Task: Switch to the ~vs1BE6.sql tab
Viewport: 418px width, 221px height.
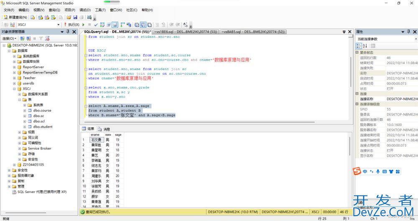Action: pyautogui.click(x=186, y=32)
